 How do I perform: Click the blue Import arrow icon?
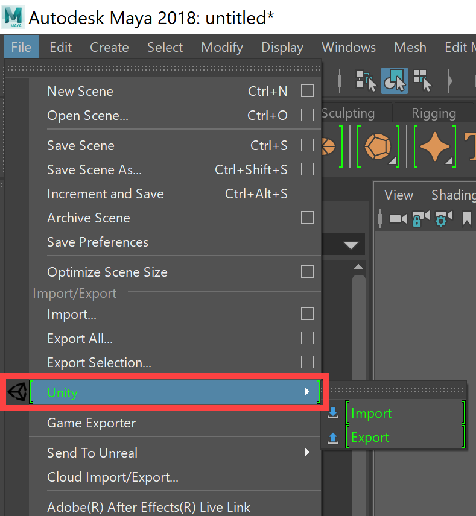click(x=332, y=413)
